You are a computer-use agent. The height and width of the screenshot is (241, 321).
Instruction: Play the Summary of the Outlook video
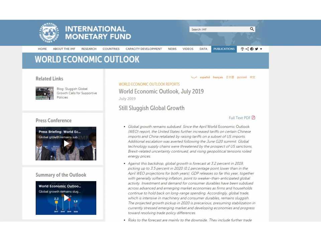pyautogui.click(x=66, y=197)
